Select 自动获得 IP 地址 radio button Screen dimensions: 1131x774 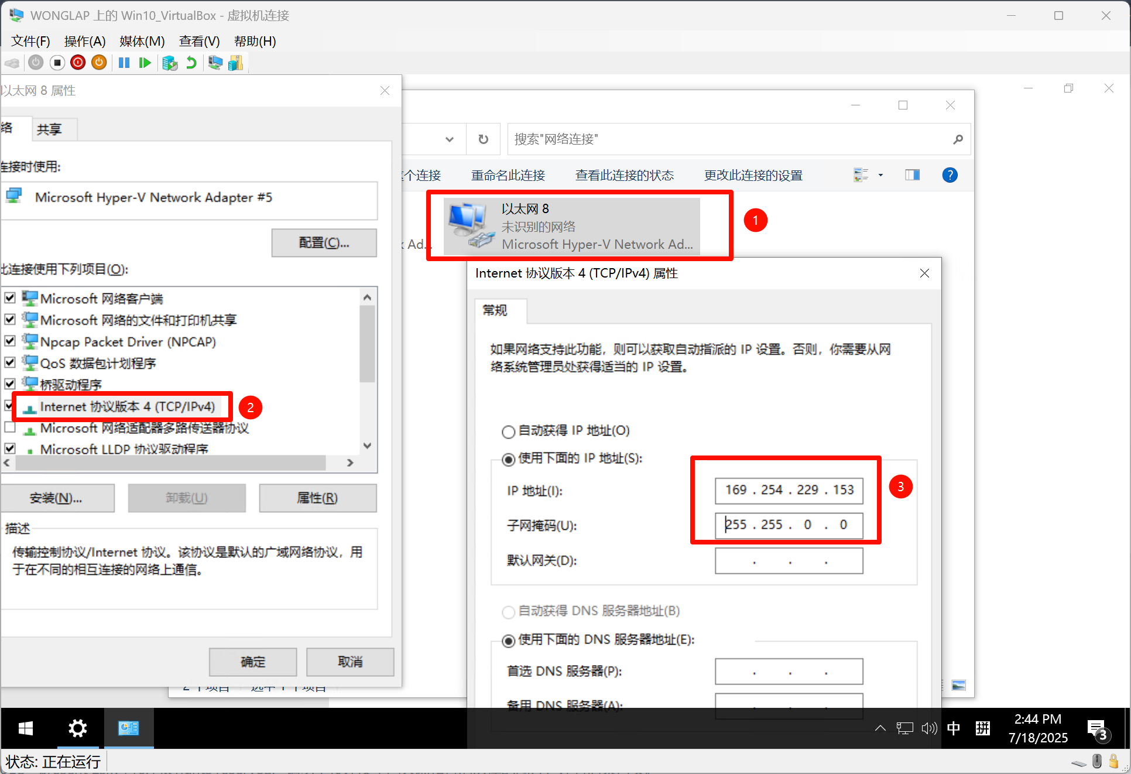coord(508,431)
